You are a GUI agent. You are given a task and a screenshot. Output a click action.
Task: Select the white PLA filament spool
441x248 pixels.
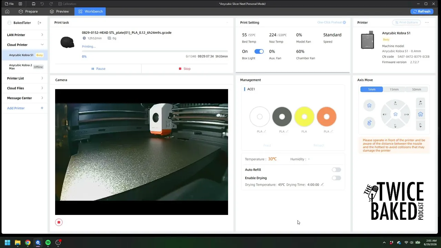pos(260,117)
